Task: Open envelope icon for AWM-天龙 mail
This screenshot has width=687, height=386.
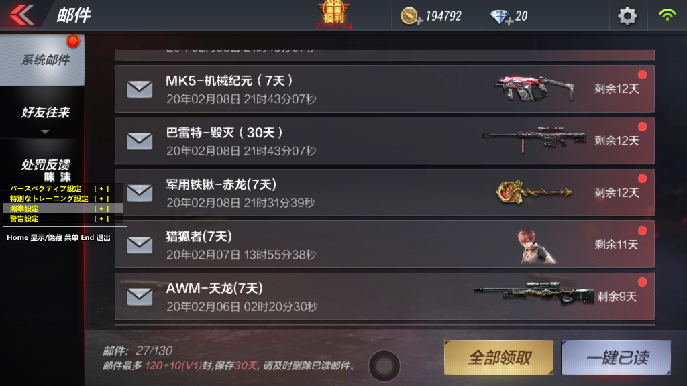Action: coord(140,296)
